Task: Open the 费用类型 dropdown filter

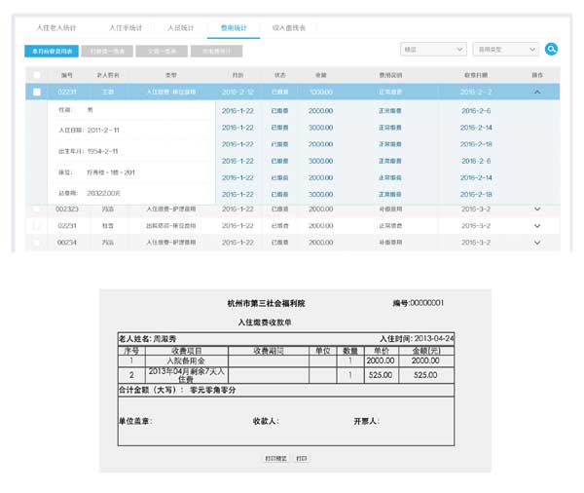Action: point(505,49)
